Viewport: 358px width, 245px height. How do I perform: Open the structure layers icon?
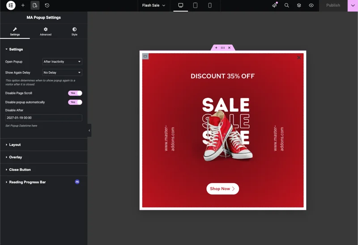(299, 5)
